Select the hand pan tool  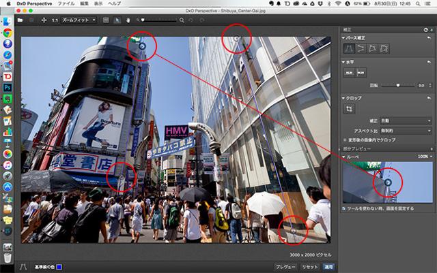coord(128,20)
